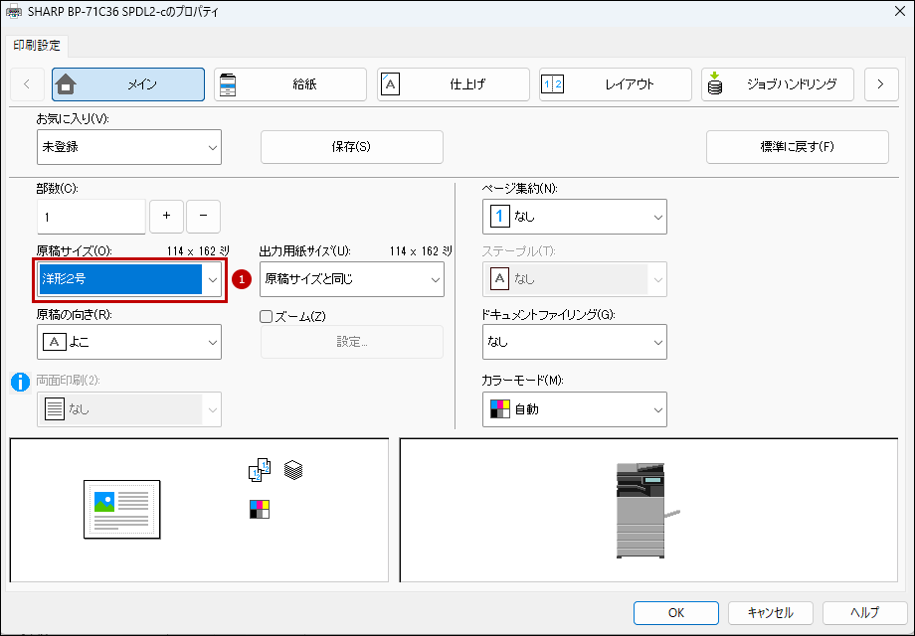Switch to the ジョブハンドリング tab
Image resolution: width=915 pixels, height=636 pixels.
[778, 84]
